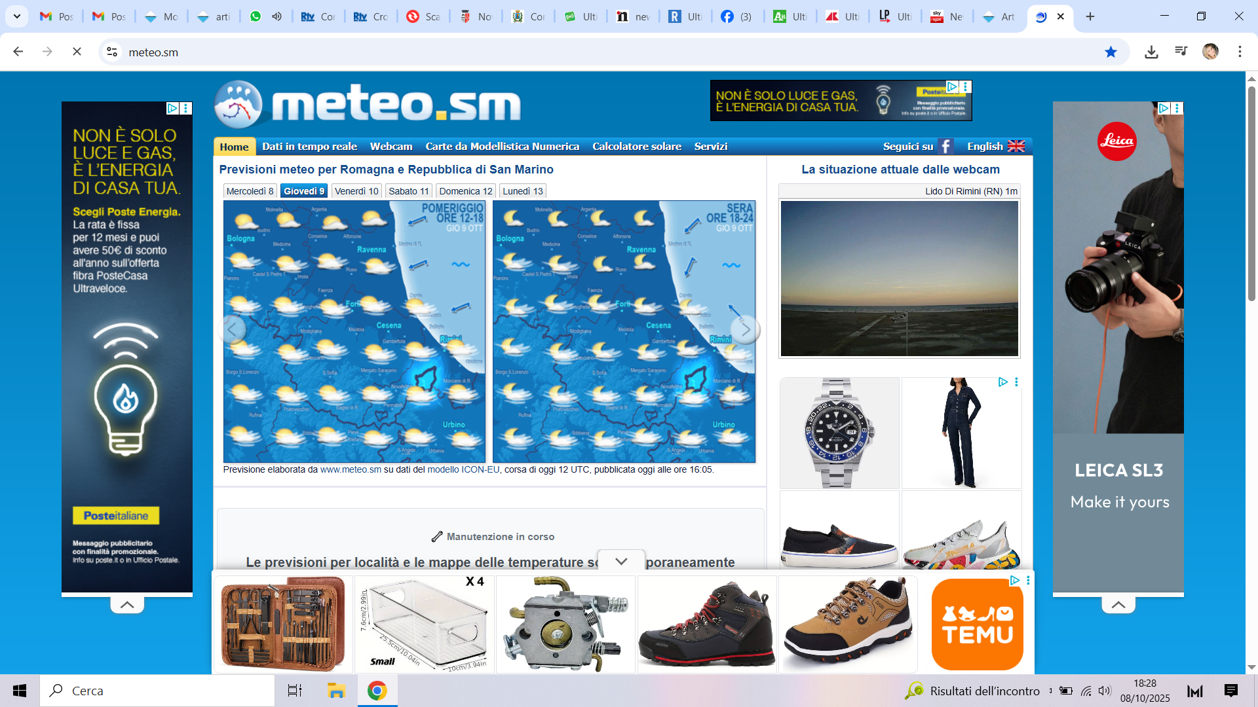Select the Venerdi 10 forecast tab
Screen dimensions: 1258x707
pos(356,191)
